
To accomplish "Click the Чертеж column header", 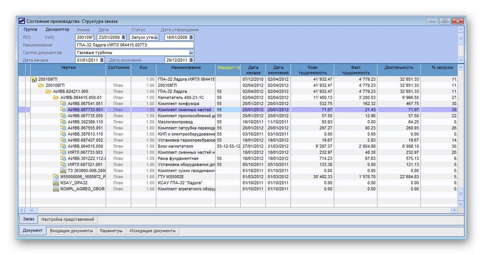I will tap(68, 67).
